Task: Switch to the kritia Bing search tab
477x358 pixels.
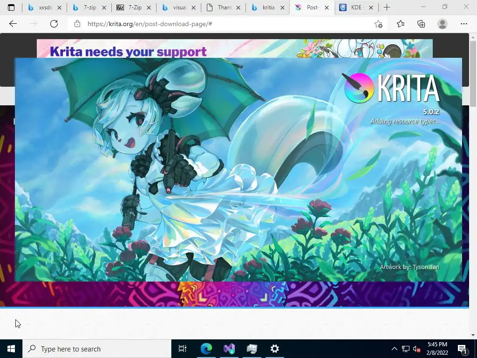Action: click(268, 7)
